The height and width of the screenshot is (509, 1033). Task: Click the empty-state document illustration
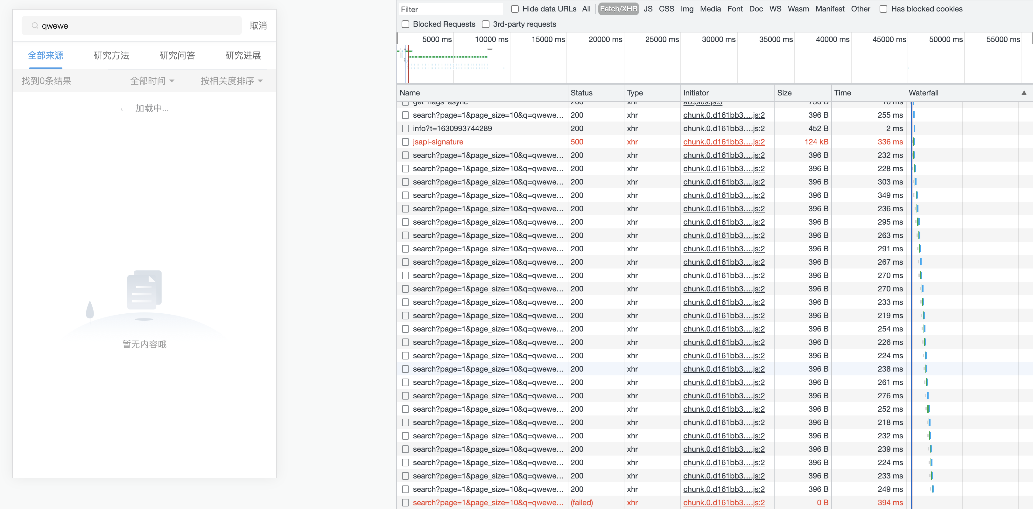coord(144,289)
